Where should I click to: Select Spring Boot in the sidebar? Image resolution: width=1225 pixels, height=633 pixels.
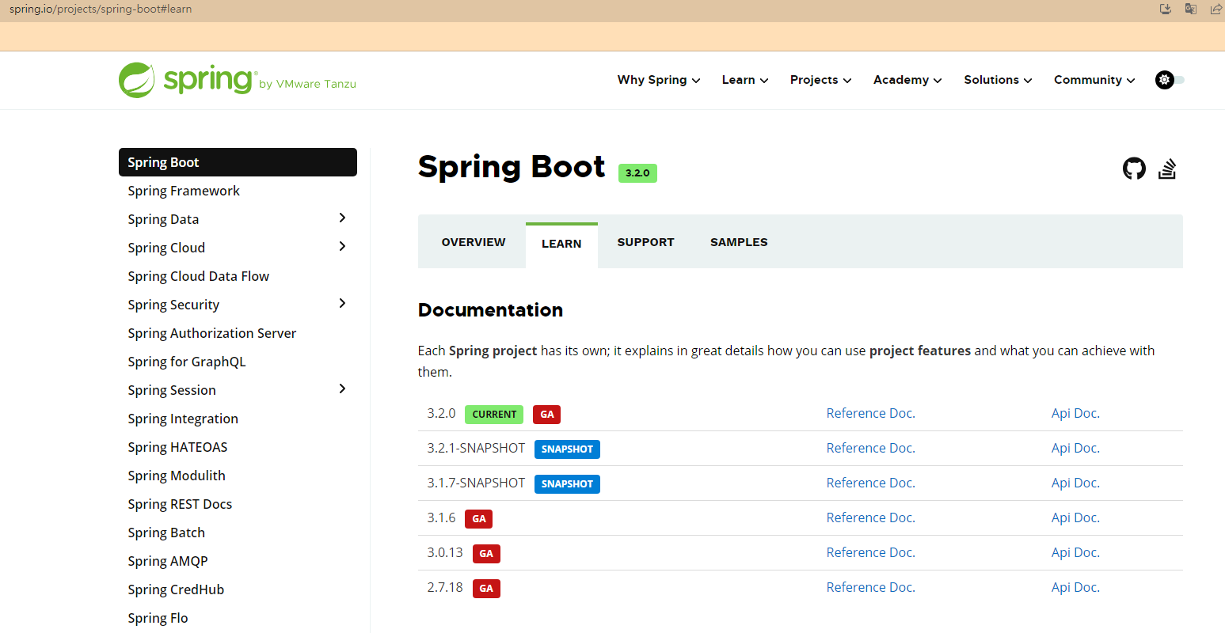pos(238,162)
